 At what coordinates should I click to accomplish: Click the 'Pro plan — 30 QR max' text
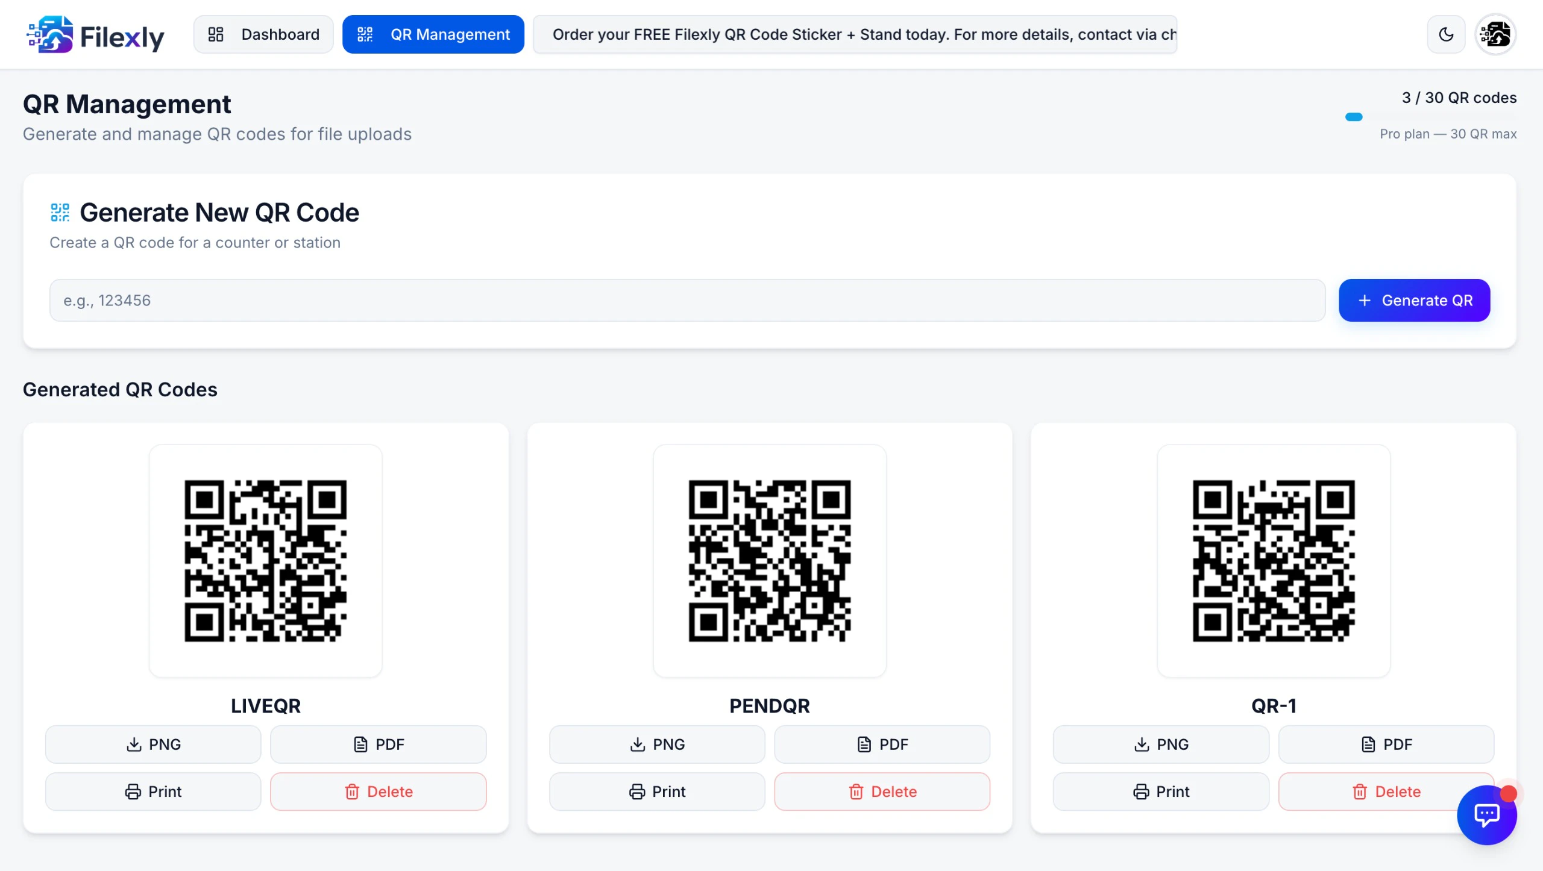1448,134
